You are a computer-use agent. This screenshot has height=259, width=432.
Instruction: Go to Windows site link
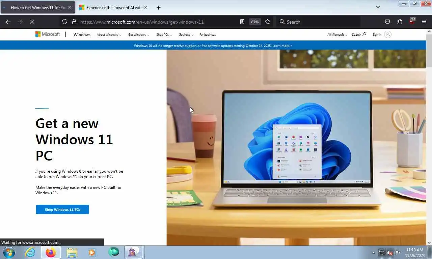click(82, 35)
